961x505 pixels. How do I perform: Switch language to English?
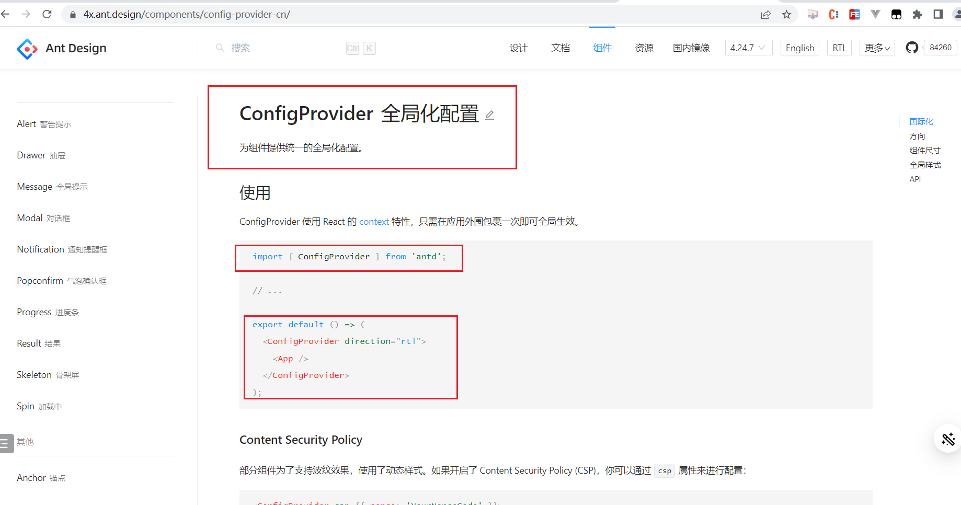799,48
